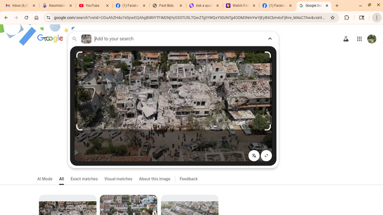Open a new browser tab

click(337, 6)
